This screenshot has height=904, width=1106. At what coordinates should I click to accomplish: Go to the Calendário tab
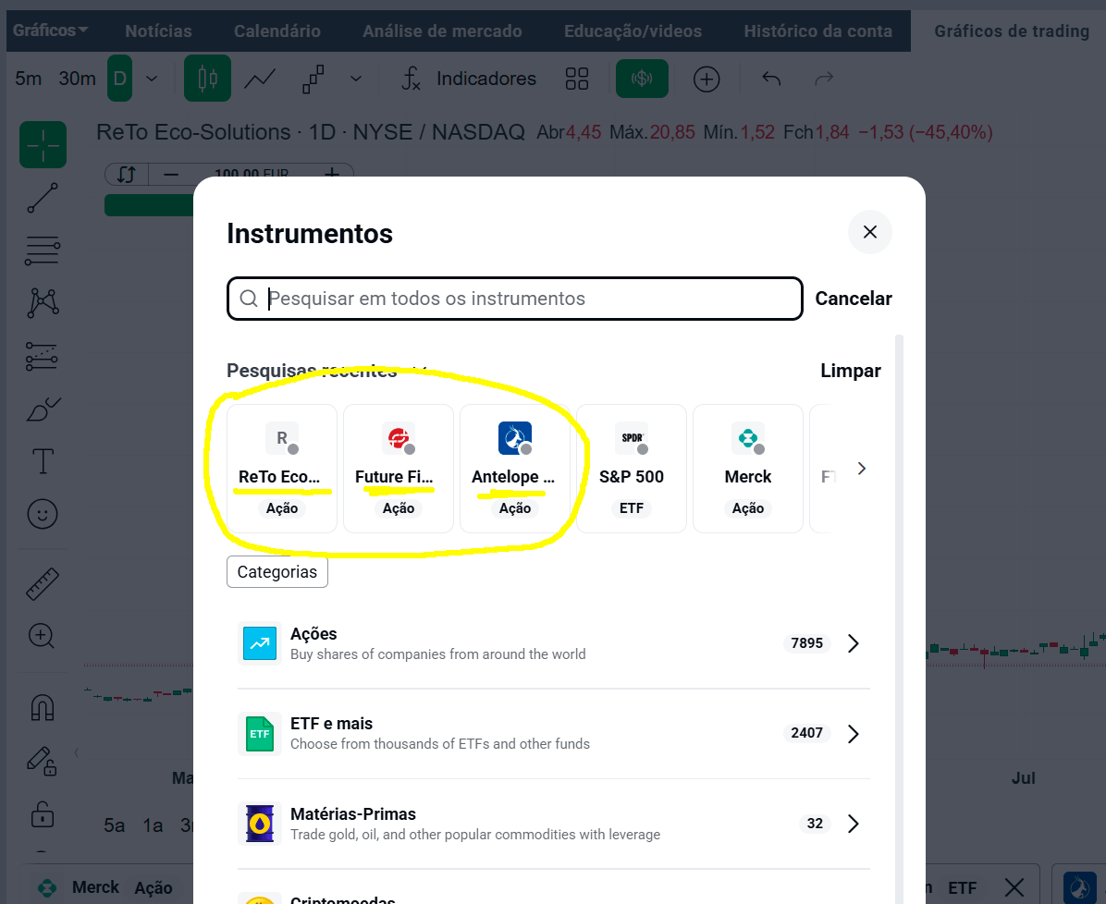[x=277, y=31]
